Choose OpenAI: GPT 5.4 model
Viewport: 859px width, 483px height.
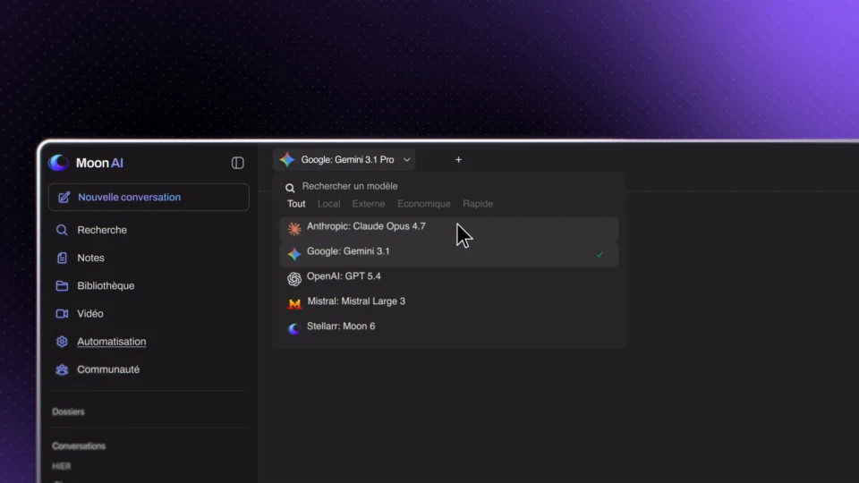pyautogui.click(x=448, y=279)
